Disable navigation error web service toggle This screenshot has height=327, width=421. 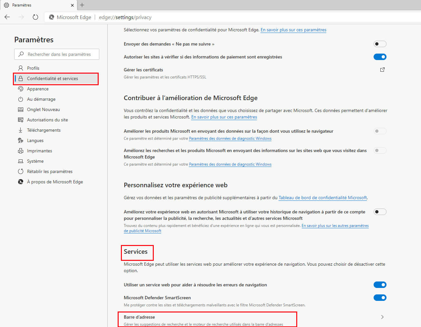tap(380, 285)
